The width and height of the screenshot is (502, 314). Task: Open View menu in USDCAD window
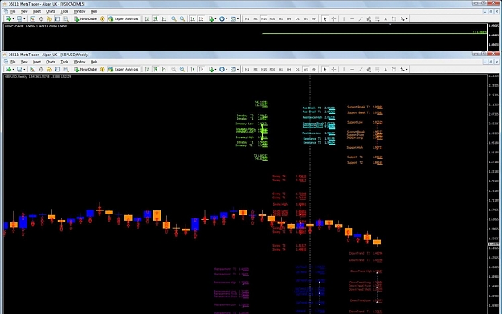[24, 11]
